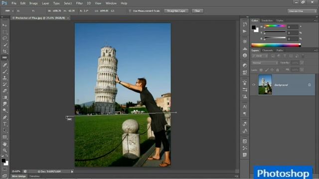The image size is (319, 179).
Task: Select the Quick Selection tool
Action: pyautogui.click(x=4, y=45)
